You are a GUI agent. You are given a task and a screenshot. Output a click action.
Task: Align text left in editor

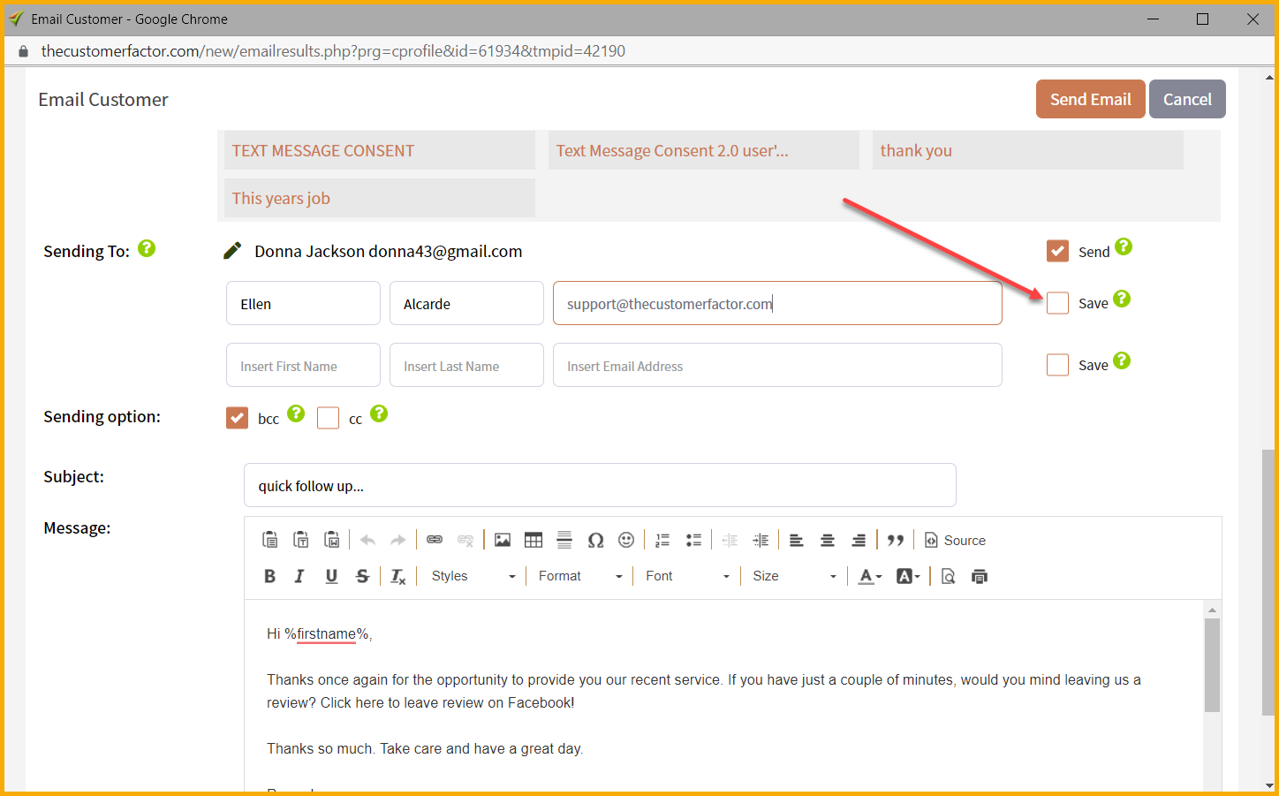point(797,540)
